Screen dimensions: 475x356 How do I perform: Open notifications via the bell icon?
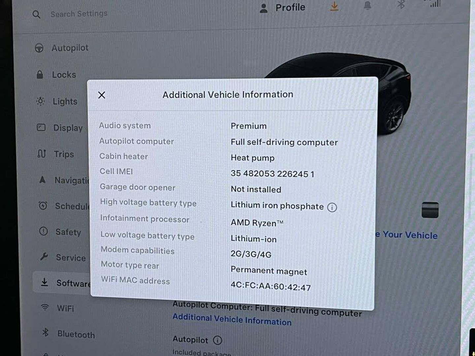367,6
